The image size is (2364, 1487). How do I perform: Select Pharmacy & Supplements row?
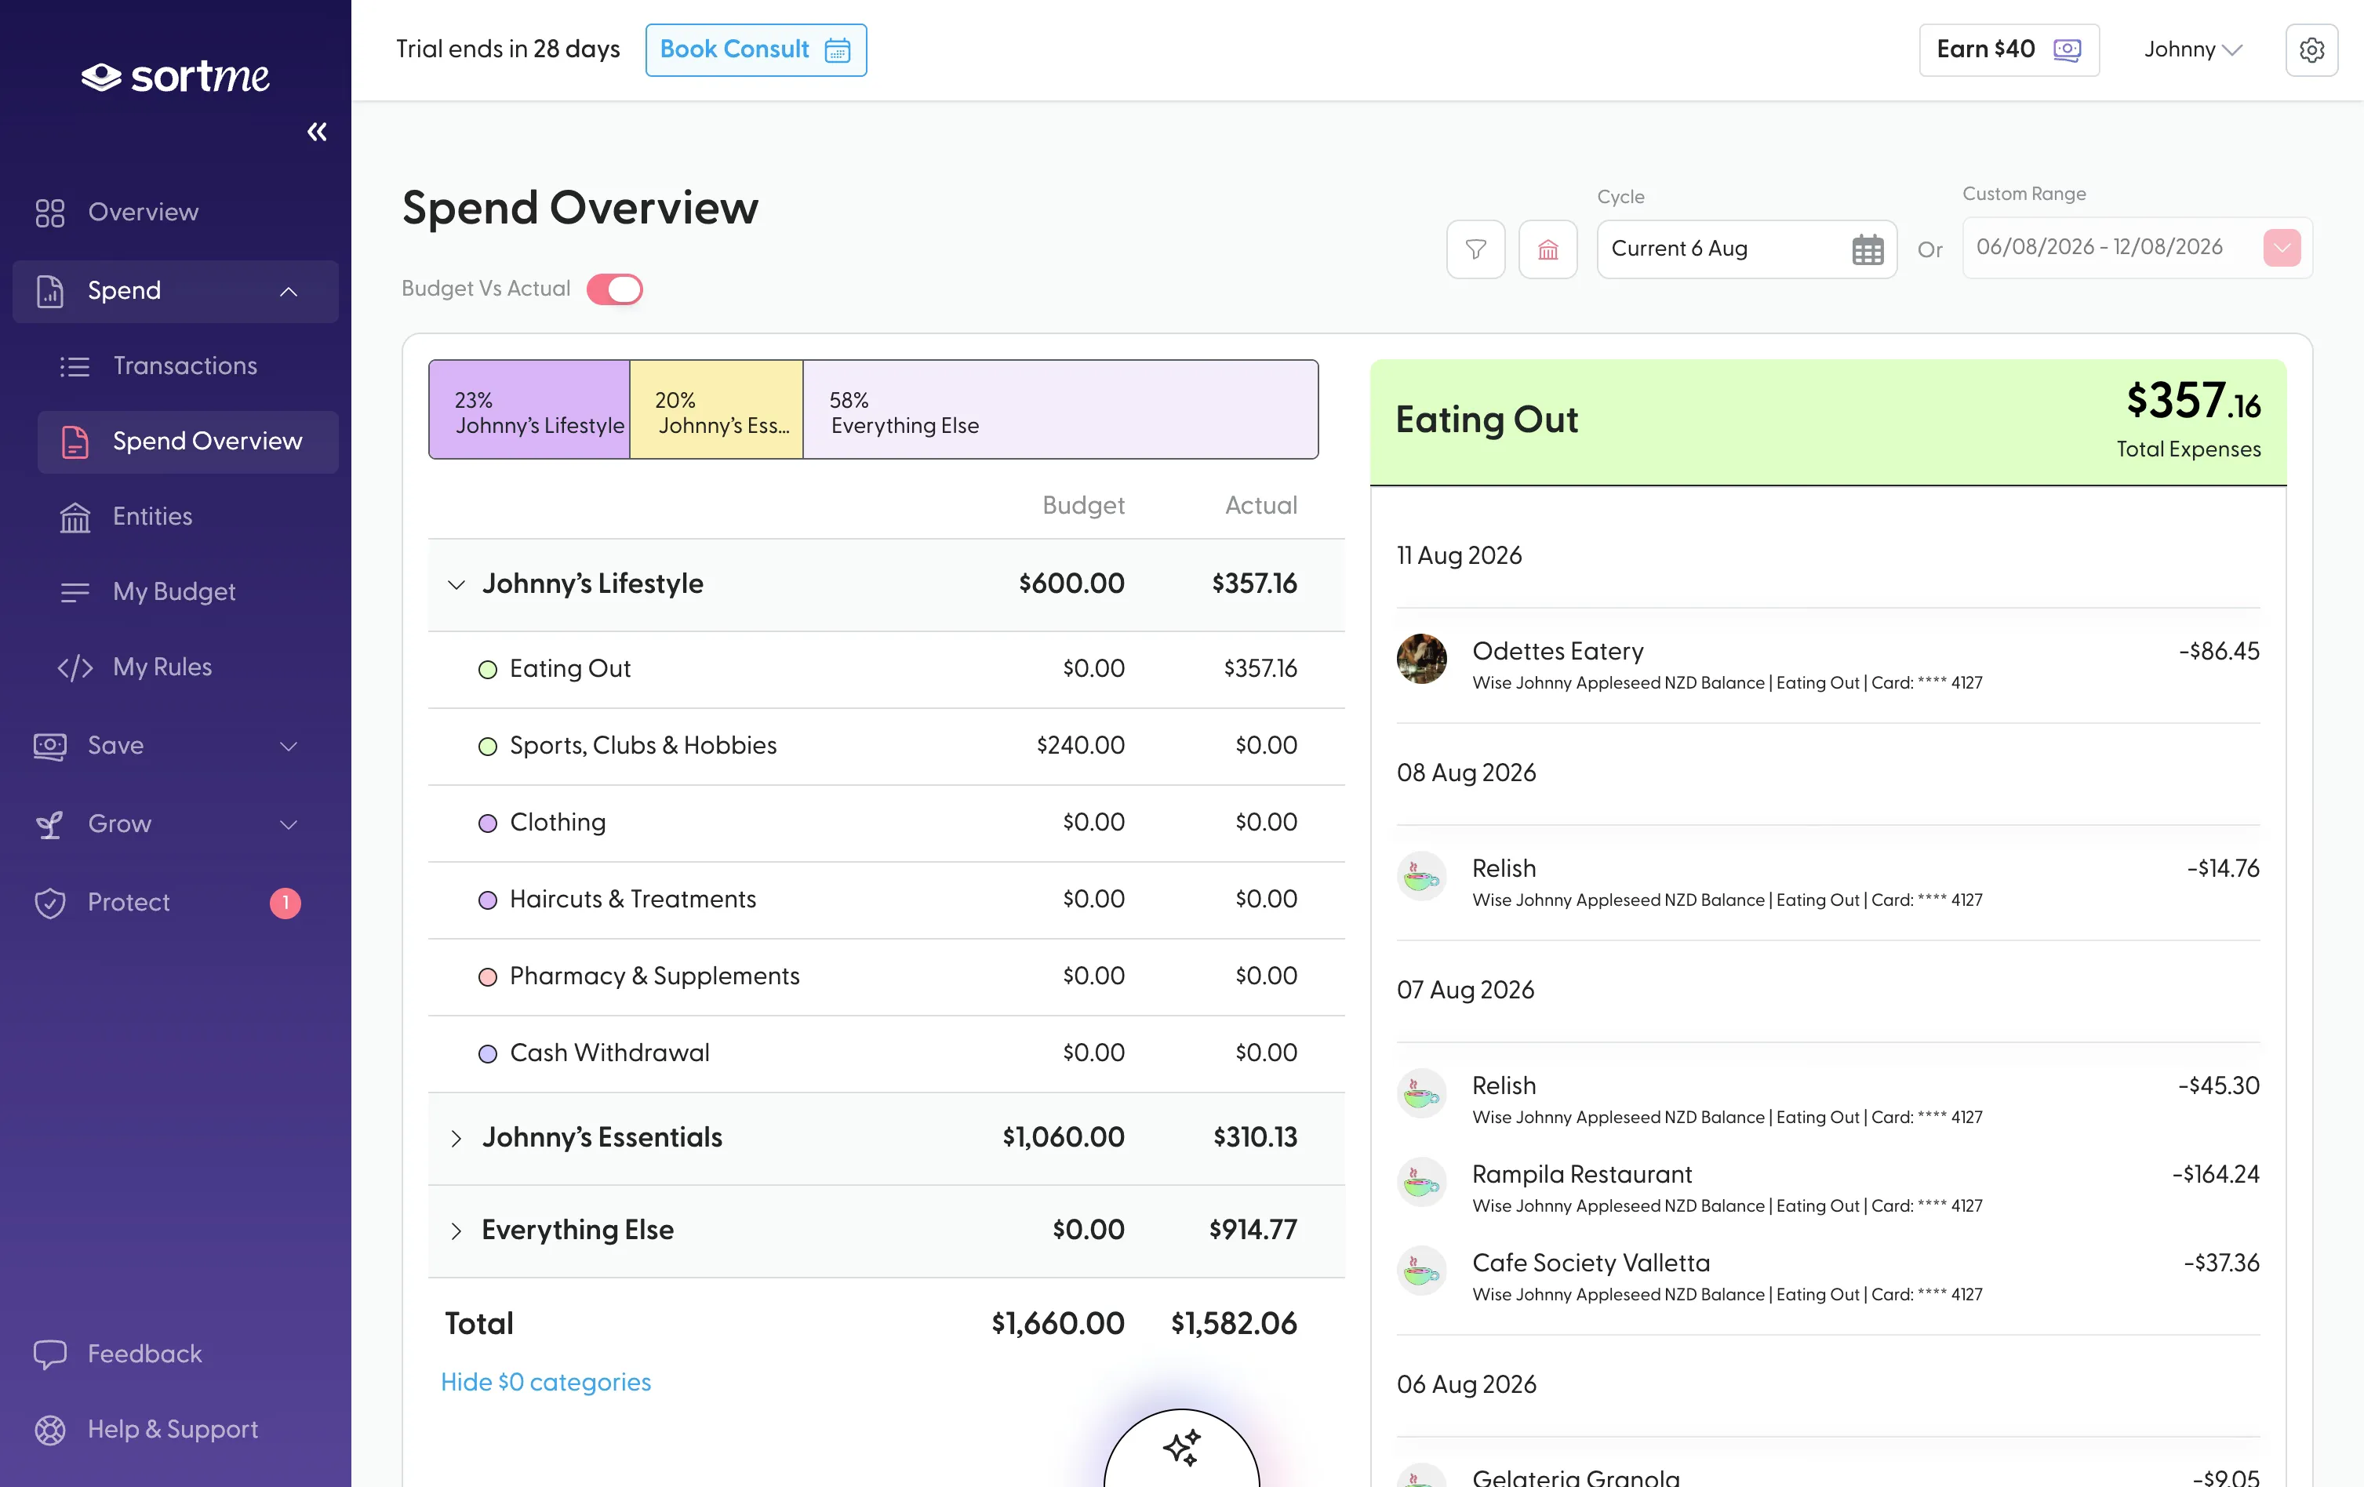coord(886,976)
